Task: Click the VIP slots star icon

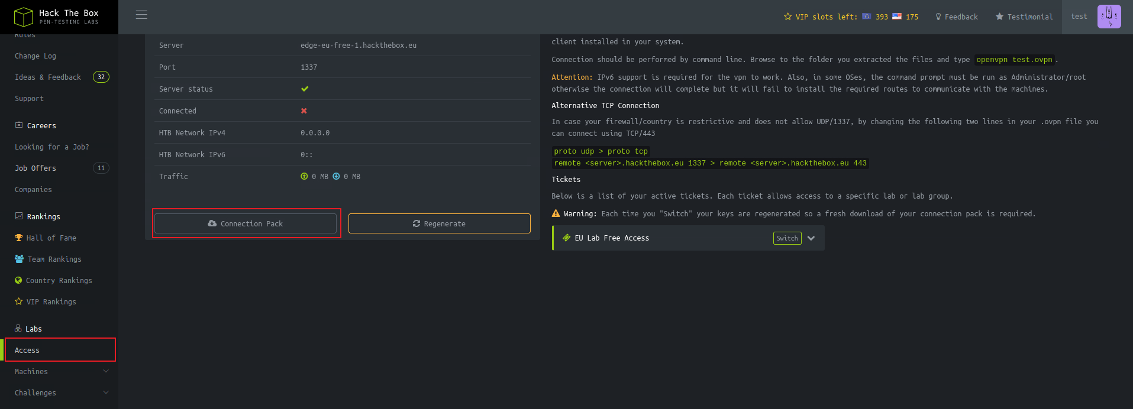Action: (x=787, y=17)
